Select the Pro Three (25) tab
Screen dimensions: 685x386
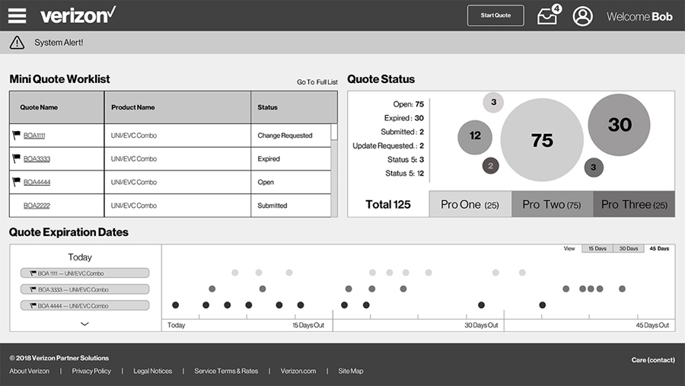click(634, 204)
